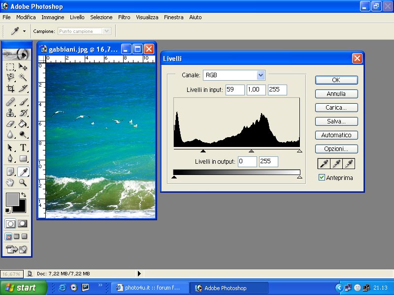Select the Move tool
This screenshot has width=394, height=295.
(x=23, y=67)
